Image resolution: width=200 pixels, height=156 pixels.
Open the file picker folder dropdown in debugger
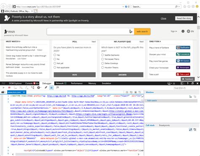coord(3,92)
